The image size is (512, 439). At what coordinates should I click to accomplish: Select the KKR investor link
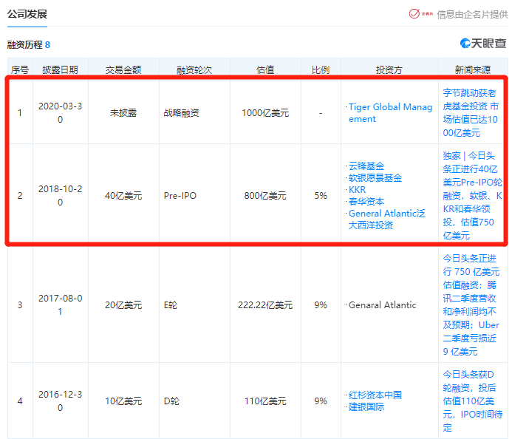358,190
